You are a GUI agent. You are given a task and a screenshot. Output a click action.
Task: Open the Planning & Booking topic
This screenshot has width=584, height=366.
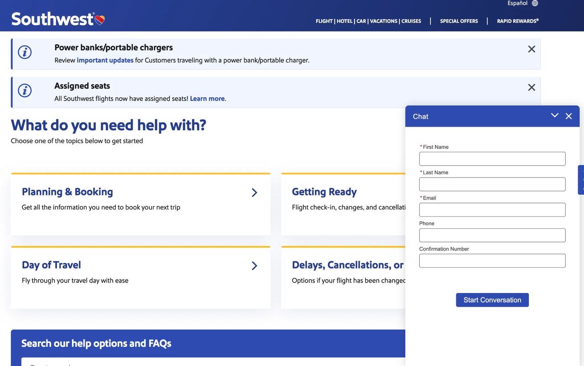tap(141, 204)
